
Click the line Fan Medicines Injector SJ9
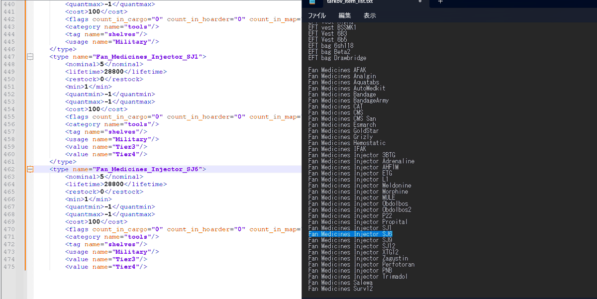[x=350, y=240]
